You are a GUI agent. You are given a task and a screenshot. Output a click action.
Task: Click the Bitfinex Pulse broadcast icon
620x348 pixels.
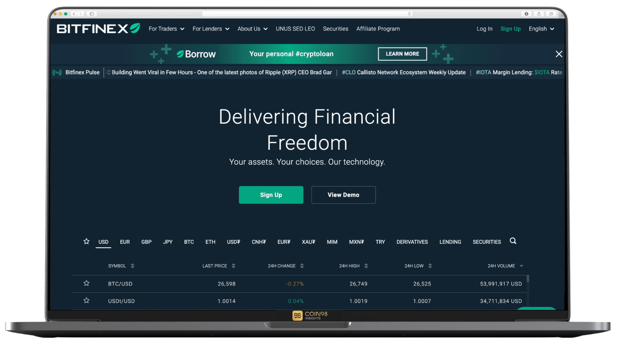(57, 72)
